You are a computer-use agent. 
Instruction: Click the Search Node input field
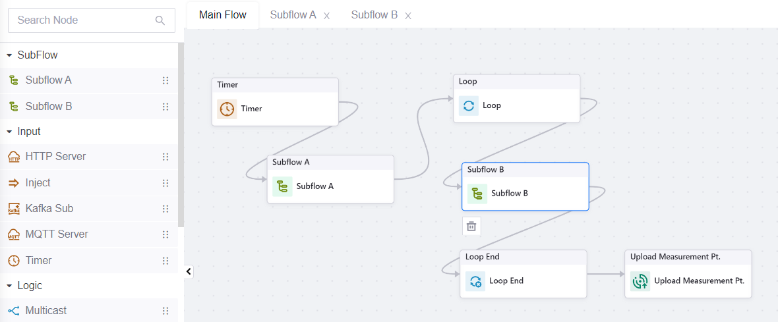(x=82, y=20)
